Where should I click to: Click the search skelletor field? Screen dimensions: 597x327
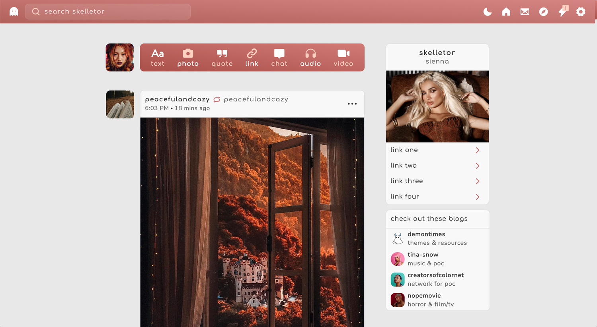(x=108, y=12)
